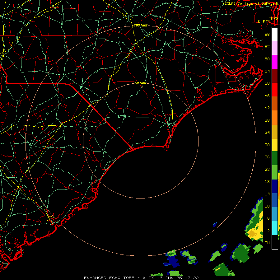Click the legend value "2"
The image size is (280, 280).
click(x=268, y=231)
